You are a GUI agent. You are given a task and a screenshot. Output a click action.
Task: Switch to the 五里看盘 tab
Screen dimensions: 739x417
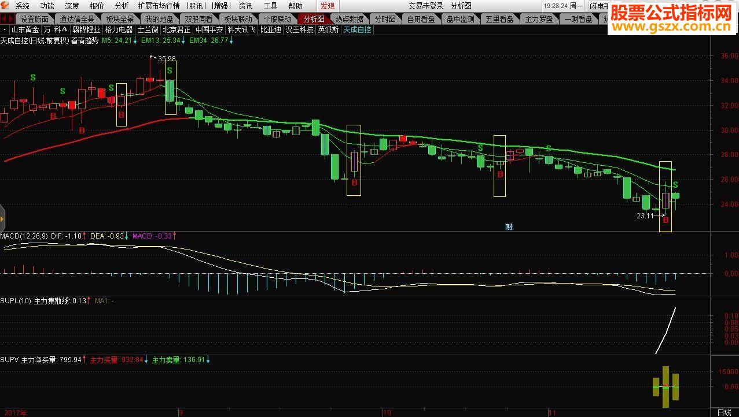[499, 18]
